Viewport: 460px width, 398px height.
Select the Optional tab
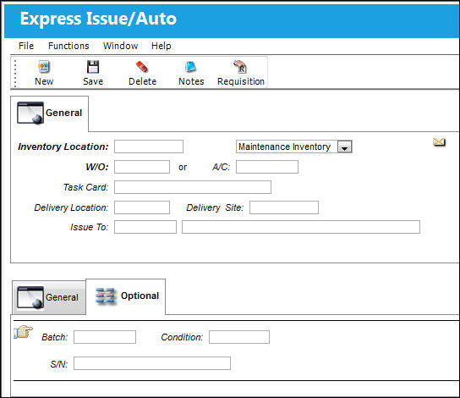tap(126, 296)
